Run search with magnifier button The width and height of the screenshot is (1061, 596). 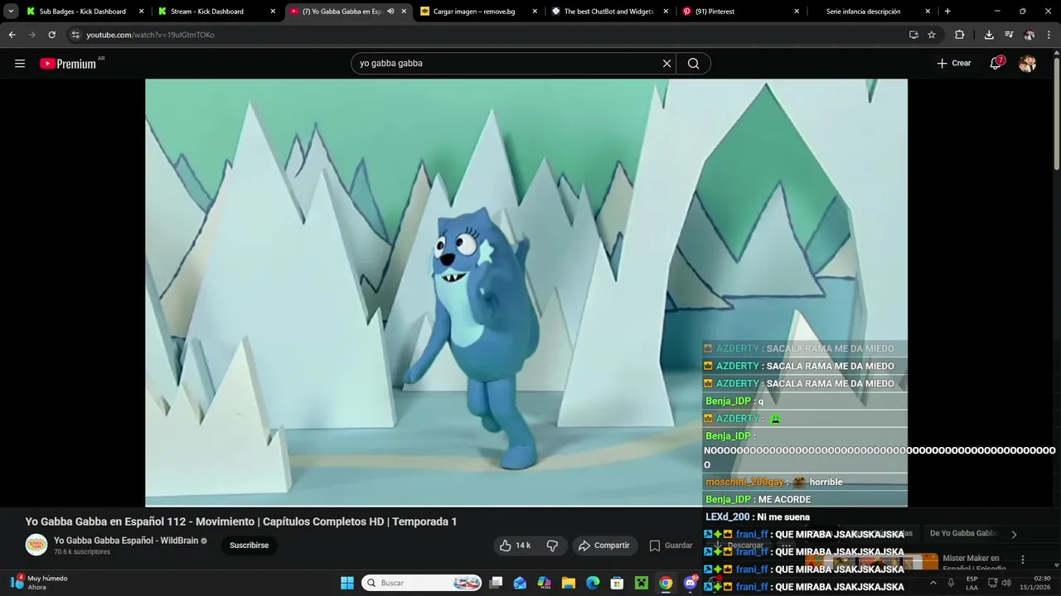click(694, 64)
